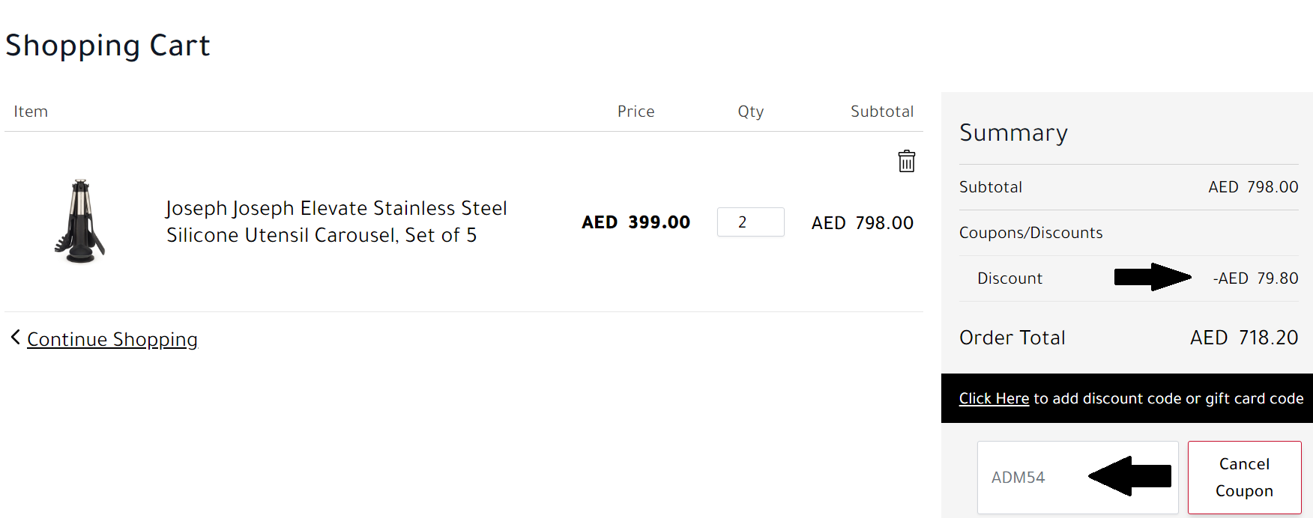Delete the item using the trash icon
Viewport: 1313px width, 518px height.
(x=906, y=161)
